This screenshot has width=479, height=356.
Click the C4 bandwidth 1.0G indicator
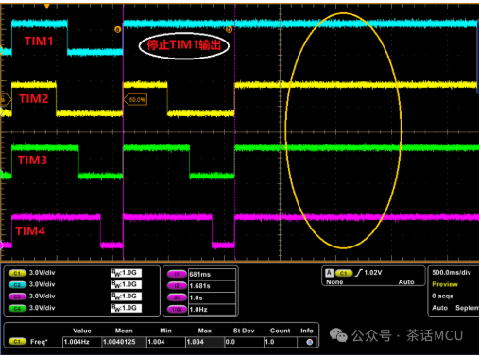(x=126, y=308)
